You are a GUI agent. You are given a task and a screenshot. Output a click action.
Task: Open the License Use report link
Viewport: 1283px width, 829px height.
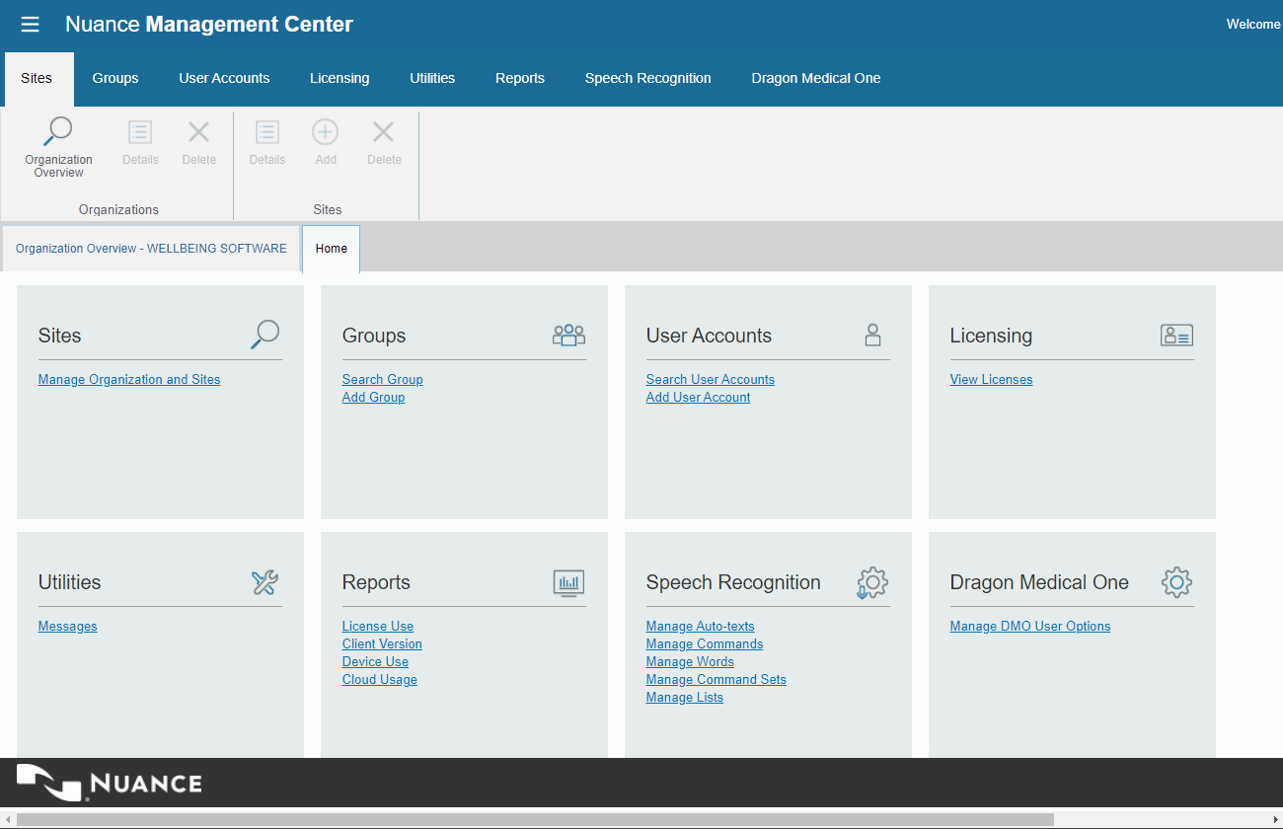click(378, 627)
